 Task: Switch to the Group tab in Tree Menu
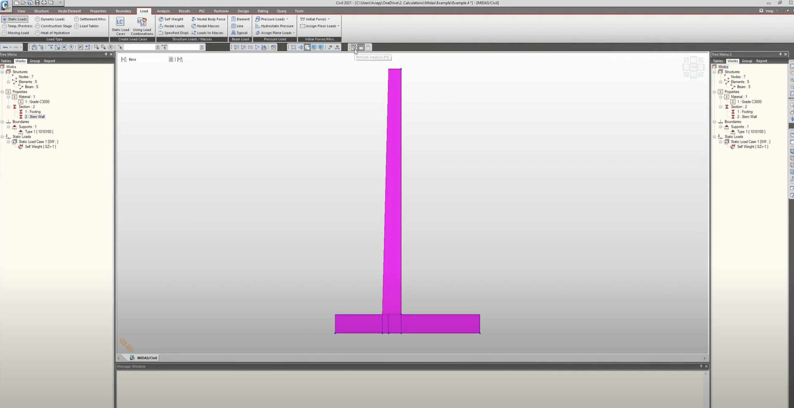coord(34,61)
